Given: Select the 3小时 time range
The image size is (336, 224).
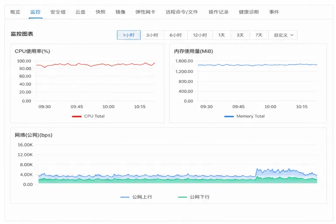Looking at the screenshot, I should click(152, 35).
